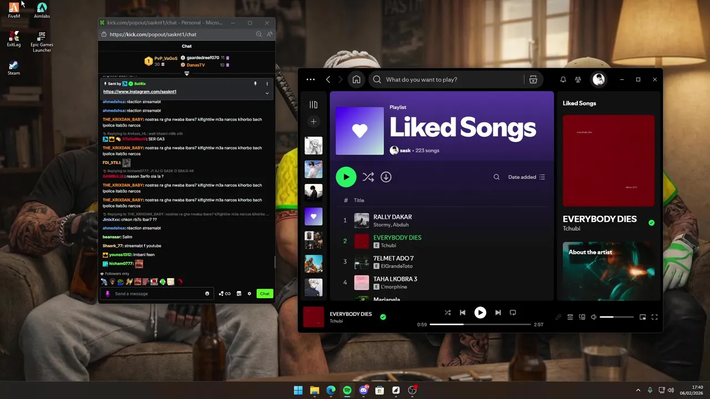The image size is (710, 399).
Task: Open artist Tchubi in track list
Action: (x=388, y=245)
